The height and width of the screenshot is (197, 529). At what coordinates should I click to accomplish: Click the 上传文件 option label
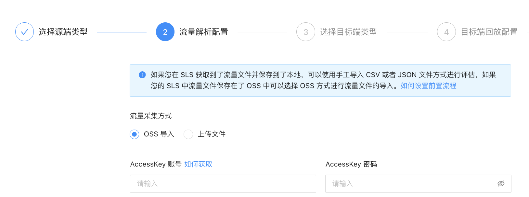tap(212, 134)
